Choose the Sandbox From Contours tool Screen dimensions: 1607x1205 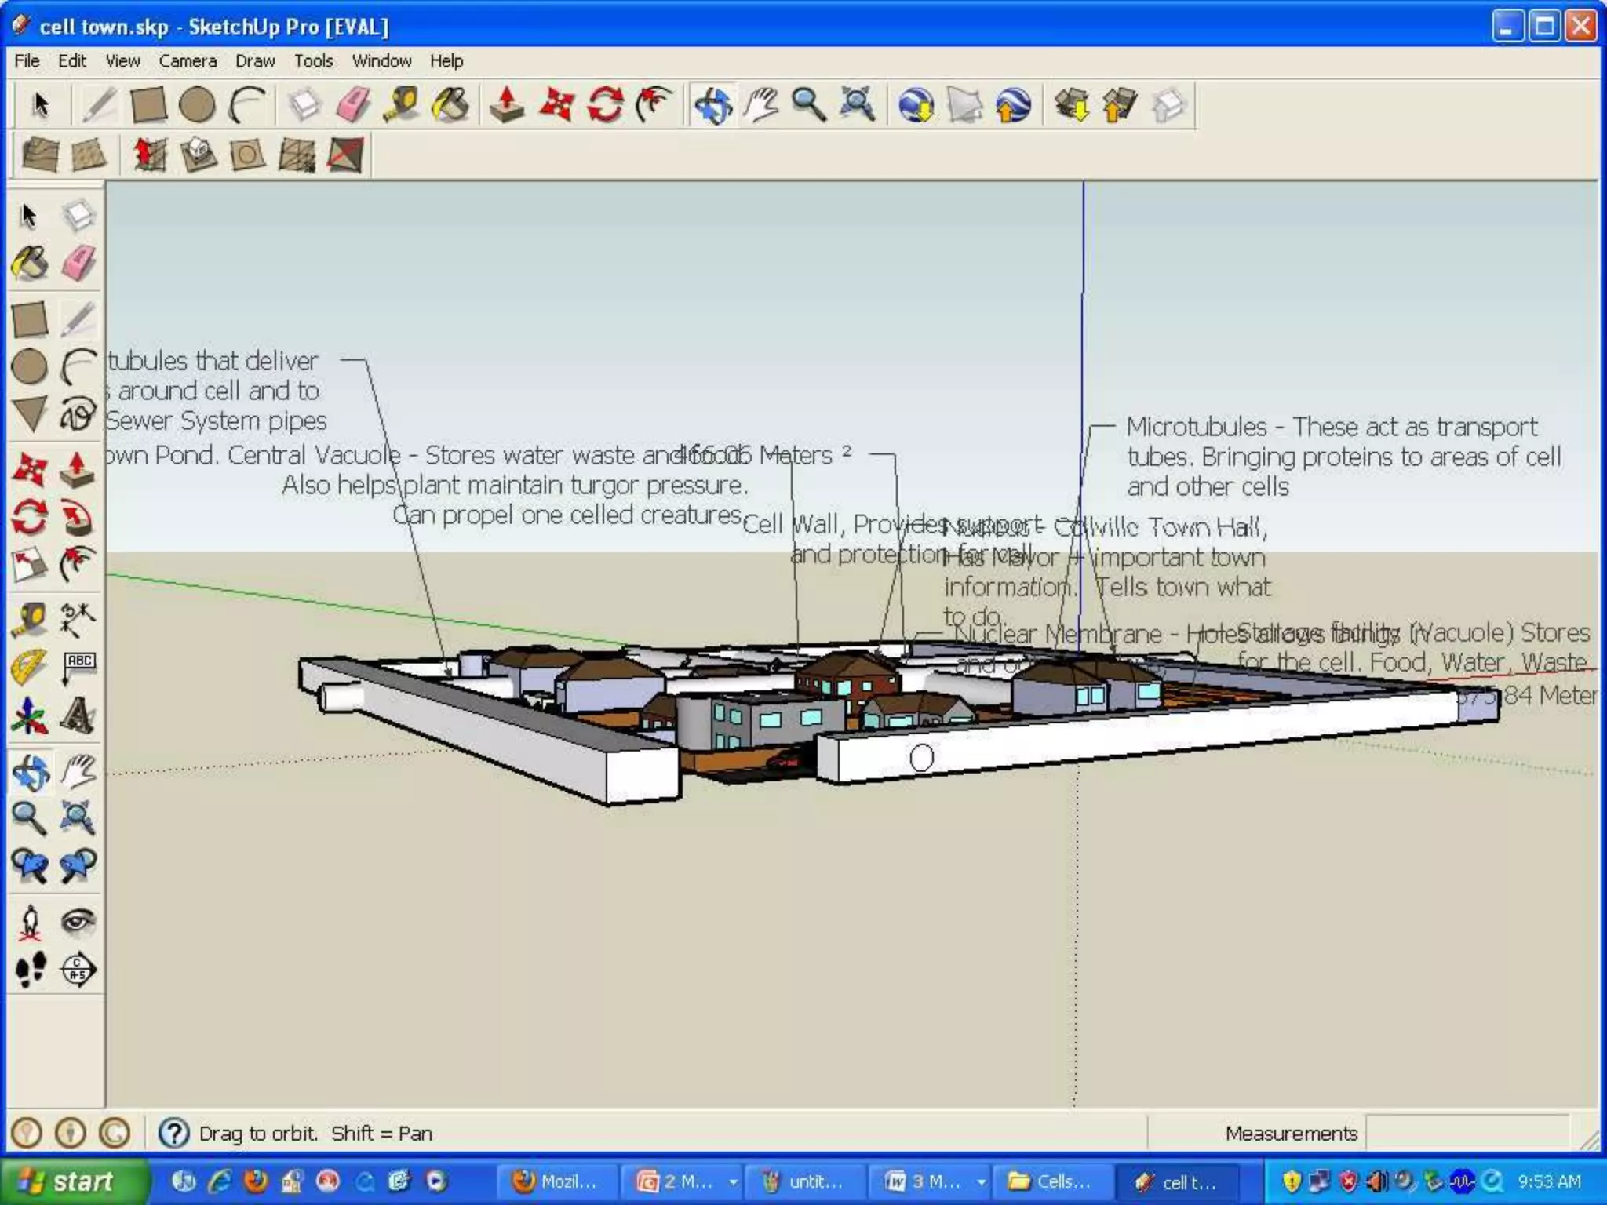[x=41, y=155]
